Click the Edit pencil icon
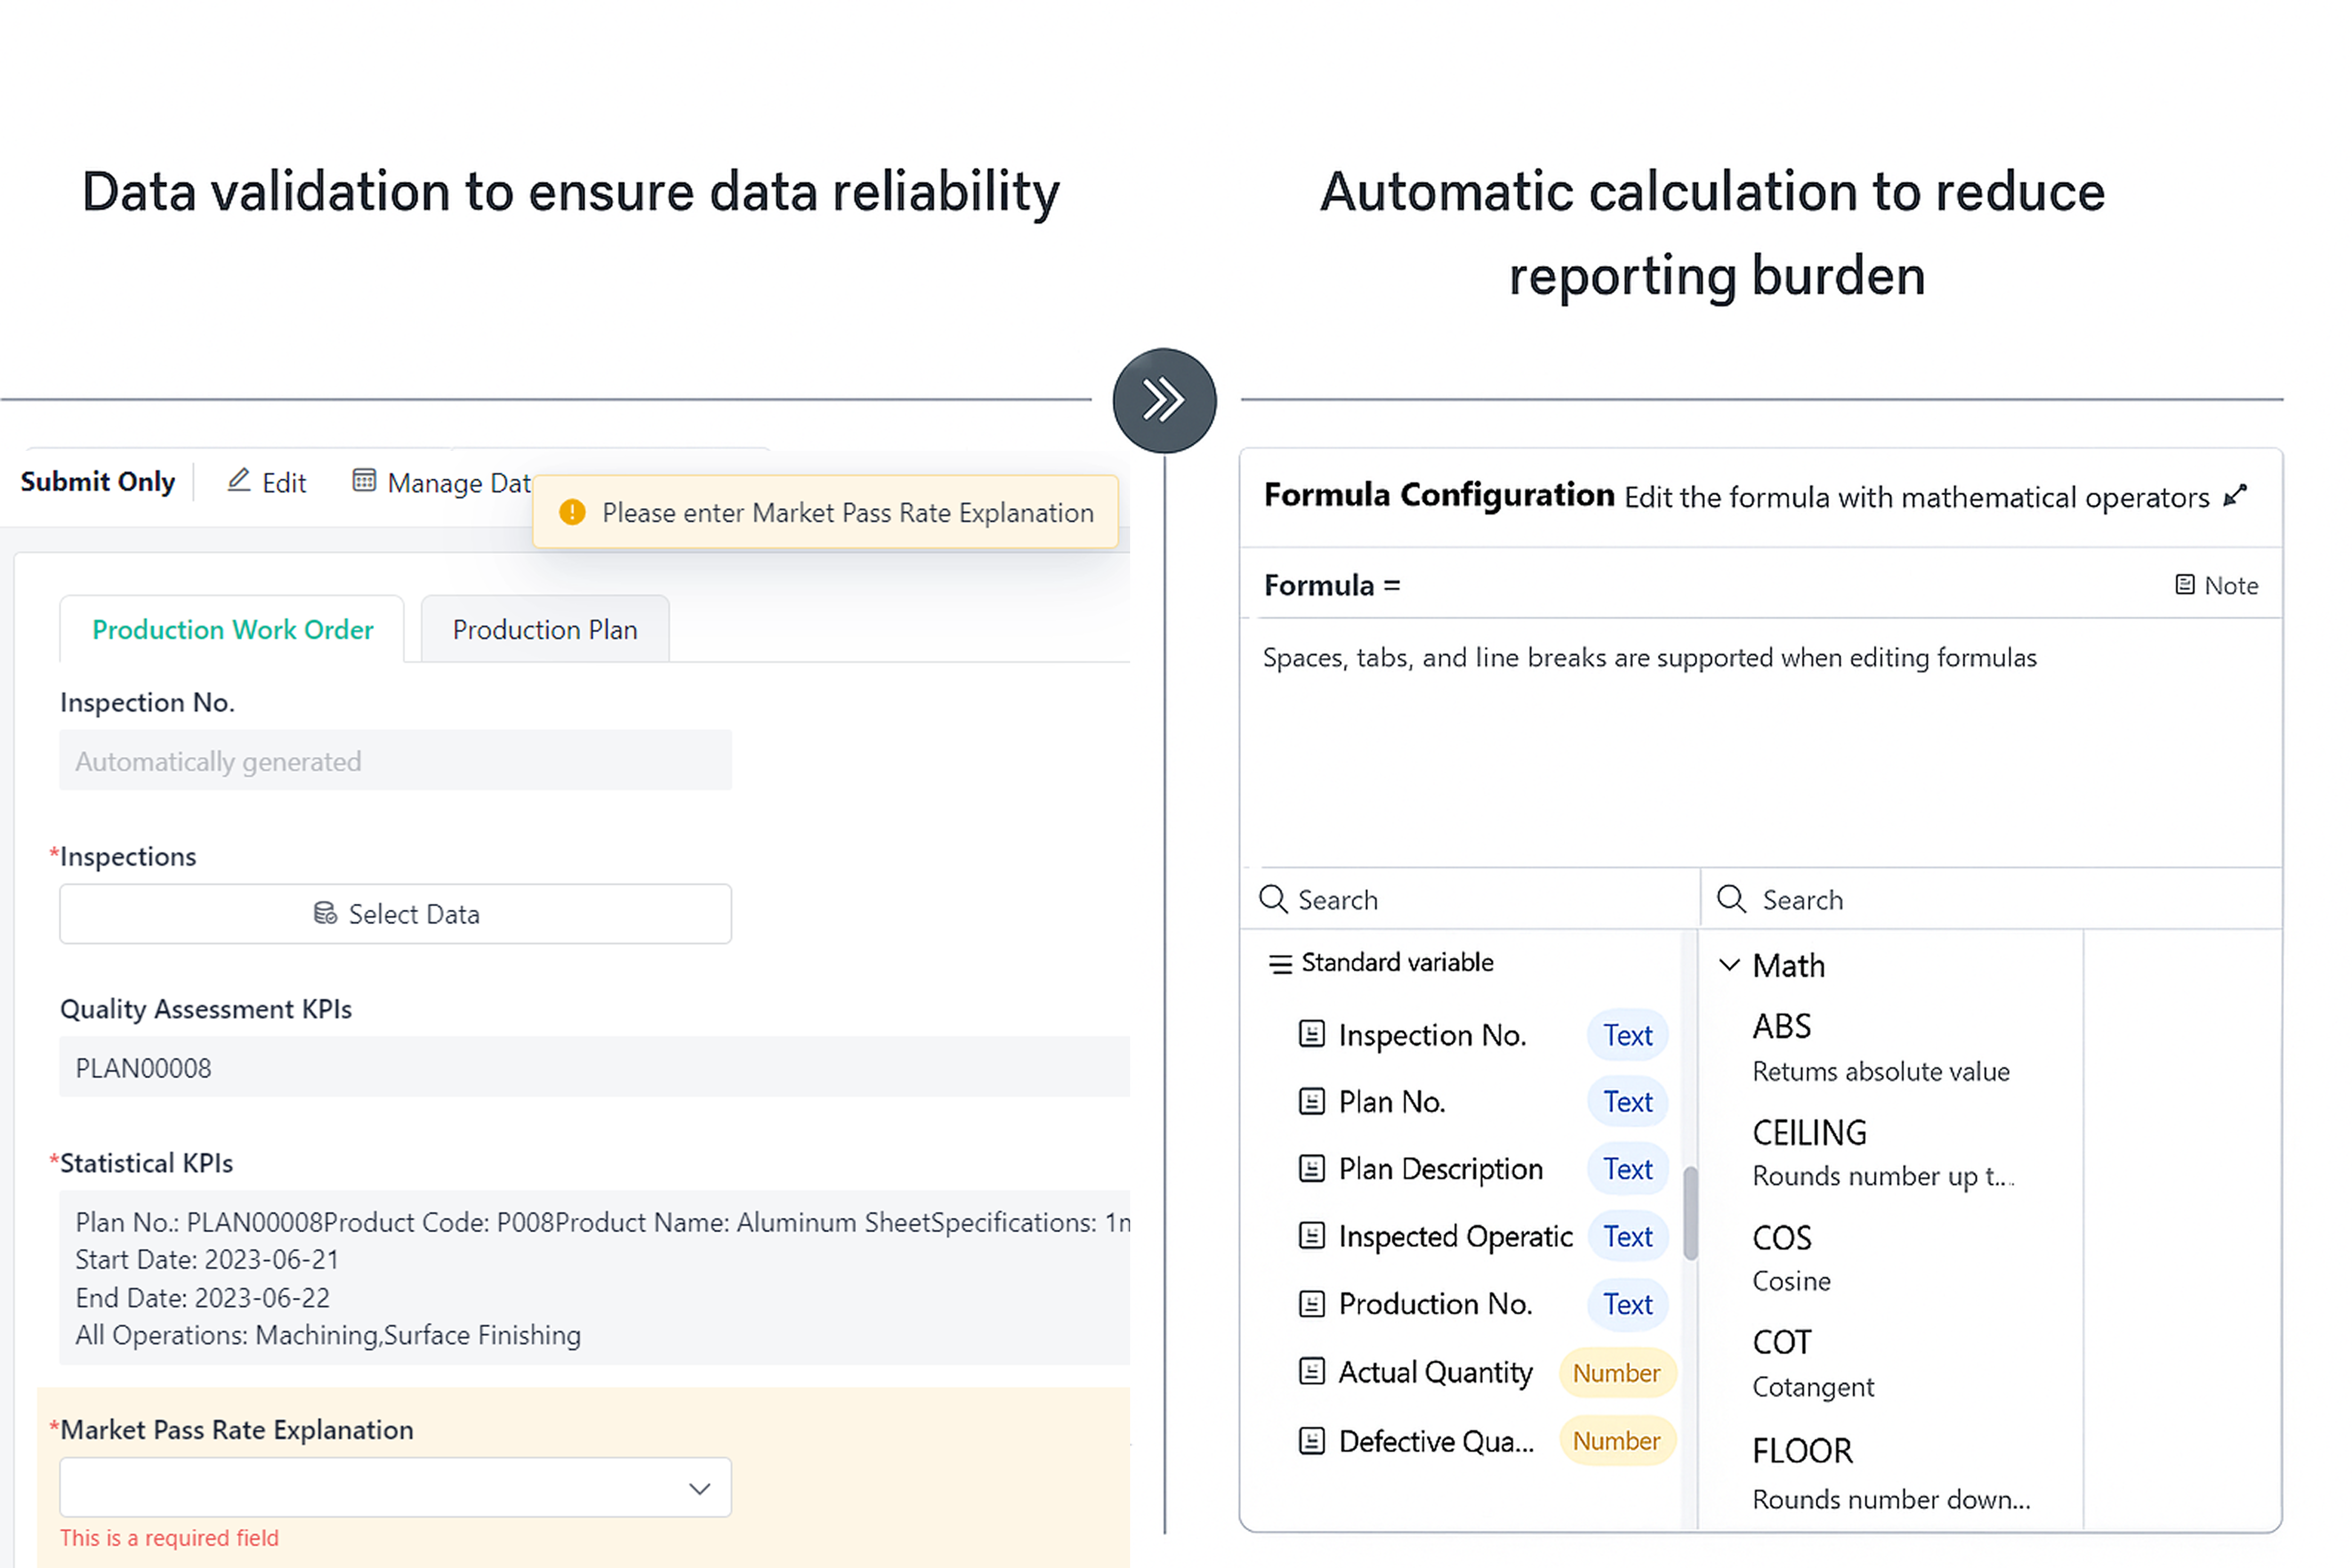This screenshot has height=1568, width=2352. click(238, 481)
